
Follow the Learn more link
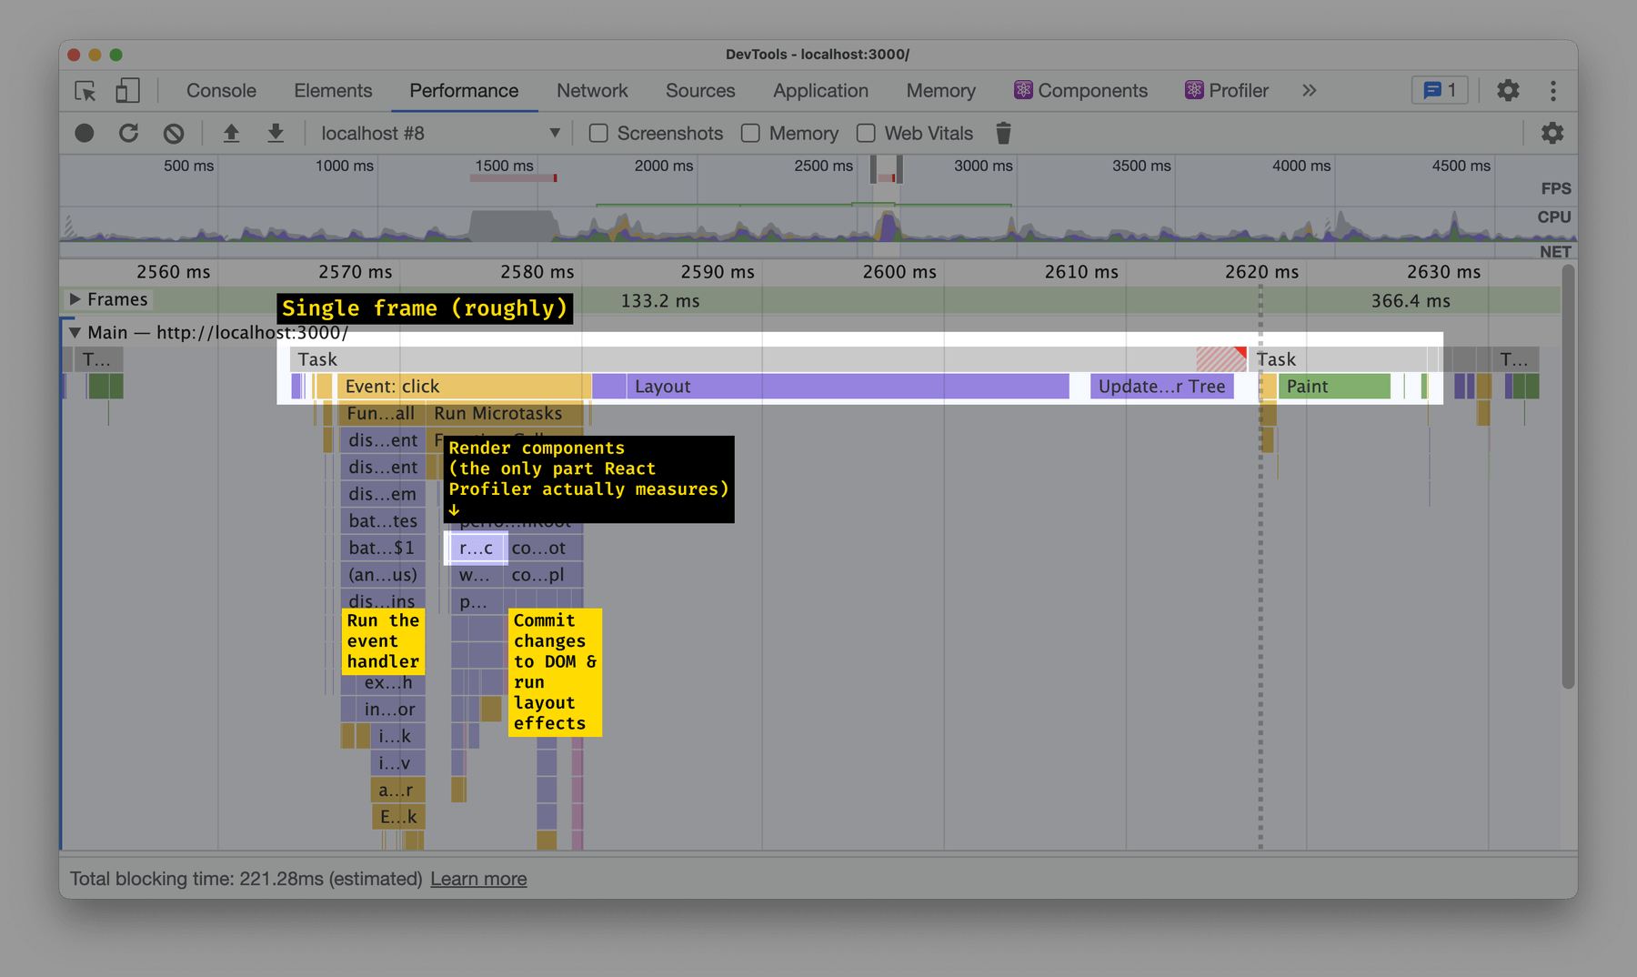[478, 879]
